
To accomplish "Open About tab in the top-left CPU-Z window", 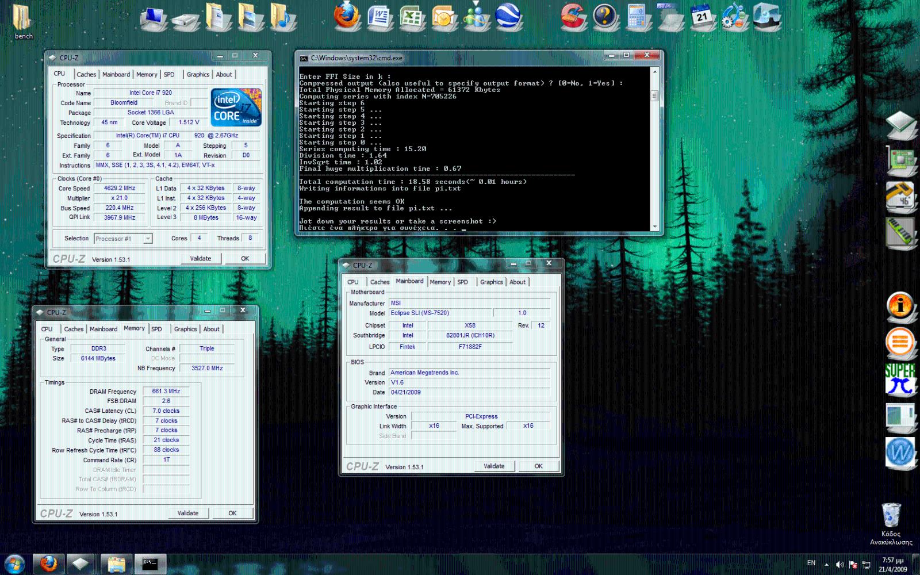I will [224, 75].
